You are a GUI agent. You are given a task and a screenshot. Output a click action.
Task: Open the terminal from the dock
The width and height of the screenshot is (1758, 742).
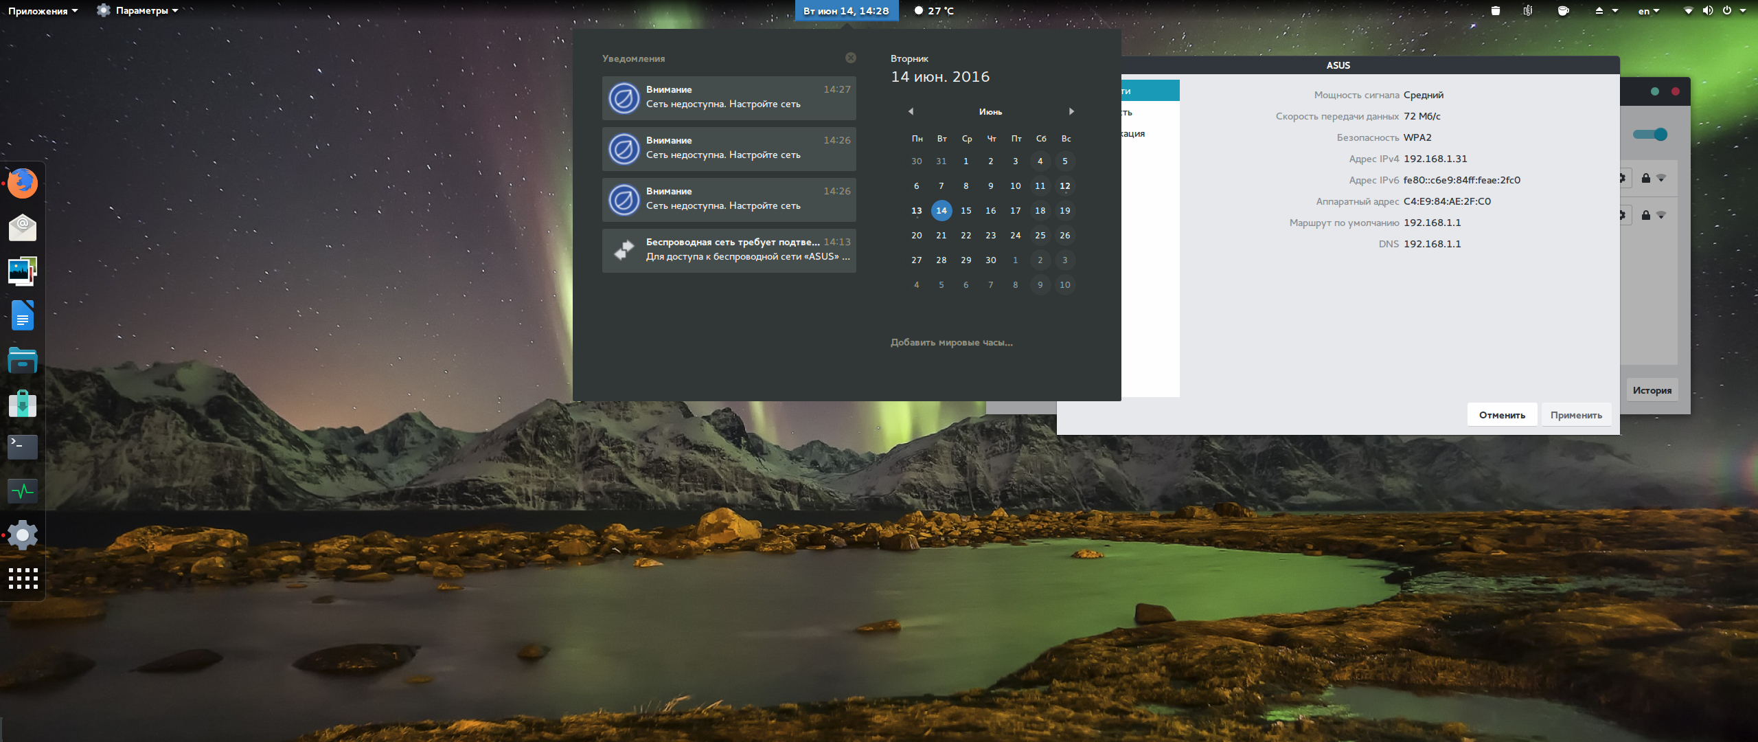[x=23, y=447]
